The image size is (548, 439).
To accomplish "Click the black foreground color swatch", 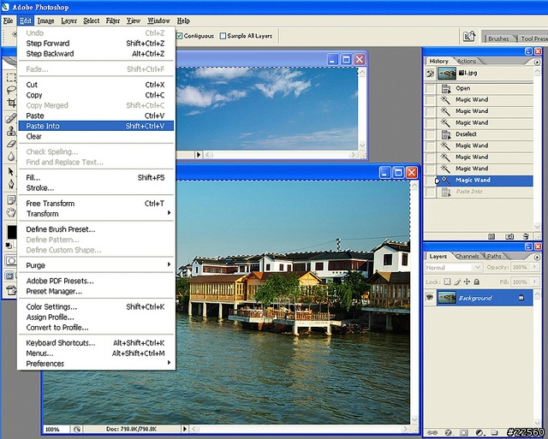I will (x=11, y=232).
